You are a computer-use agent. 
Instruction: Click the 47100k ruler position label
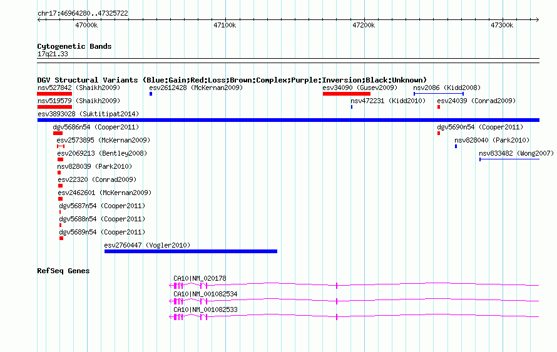225,25
